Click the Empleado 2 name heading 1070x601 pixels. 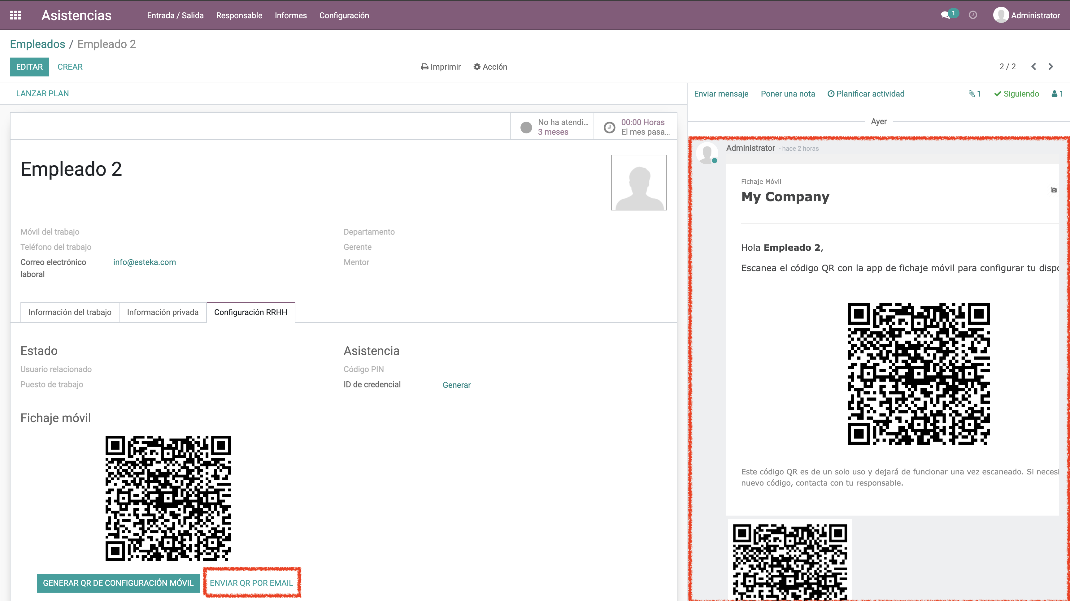(71, 169)
